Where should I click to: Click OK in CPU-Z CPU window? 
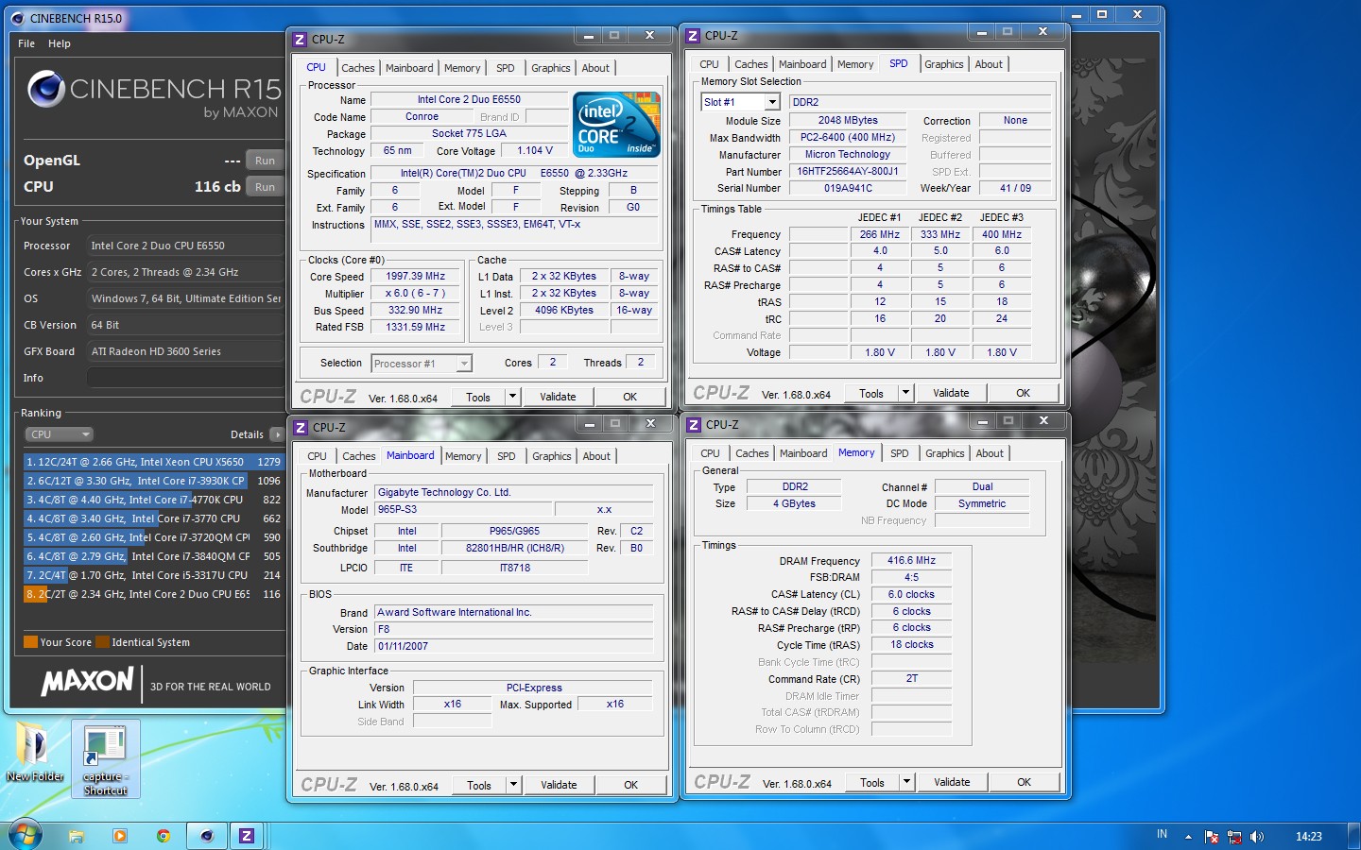[x=630, y=397]
